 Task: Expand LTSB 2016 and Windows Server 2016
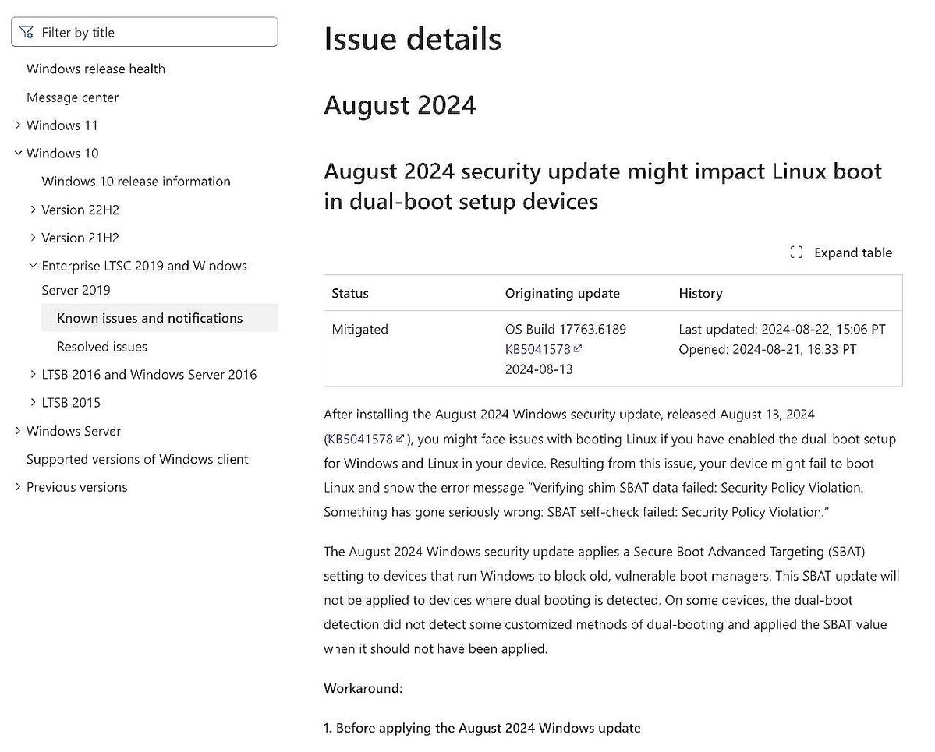(x=32, y=374)
